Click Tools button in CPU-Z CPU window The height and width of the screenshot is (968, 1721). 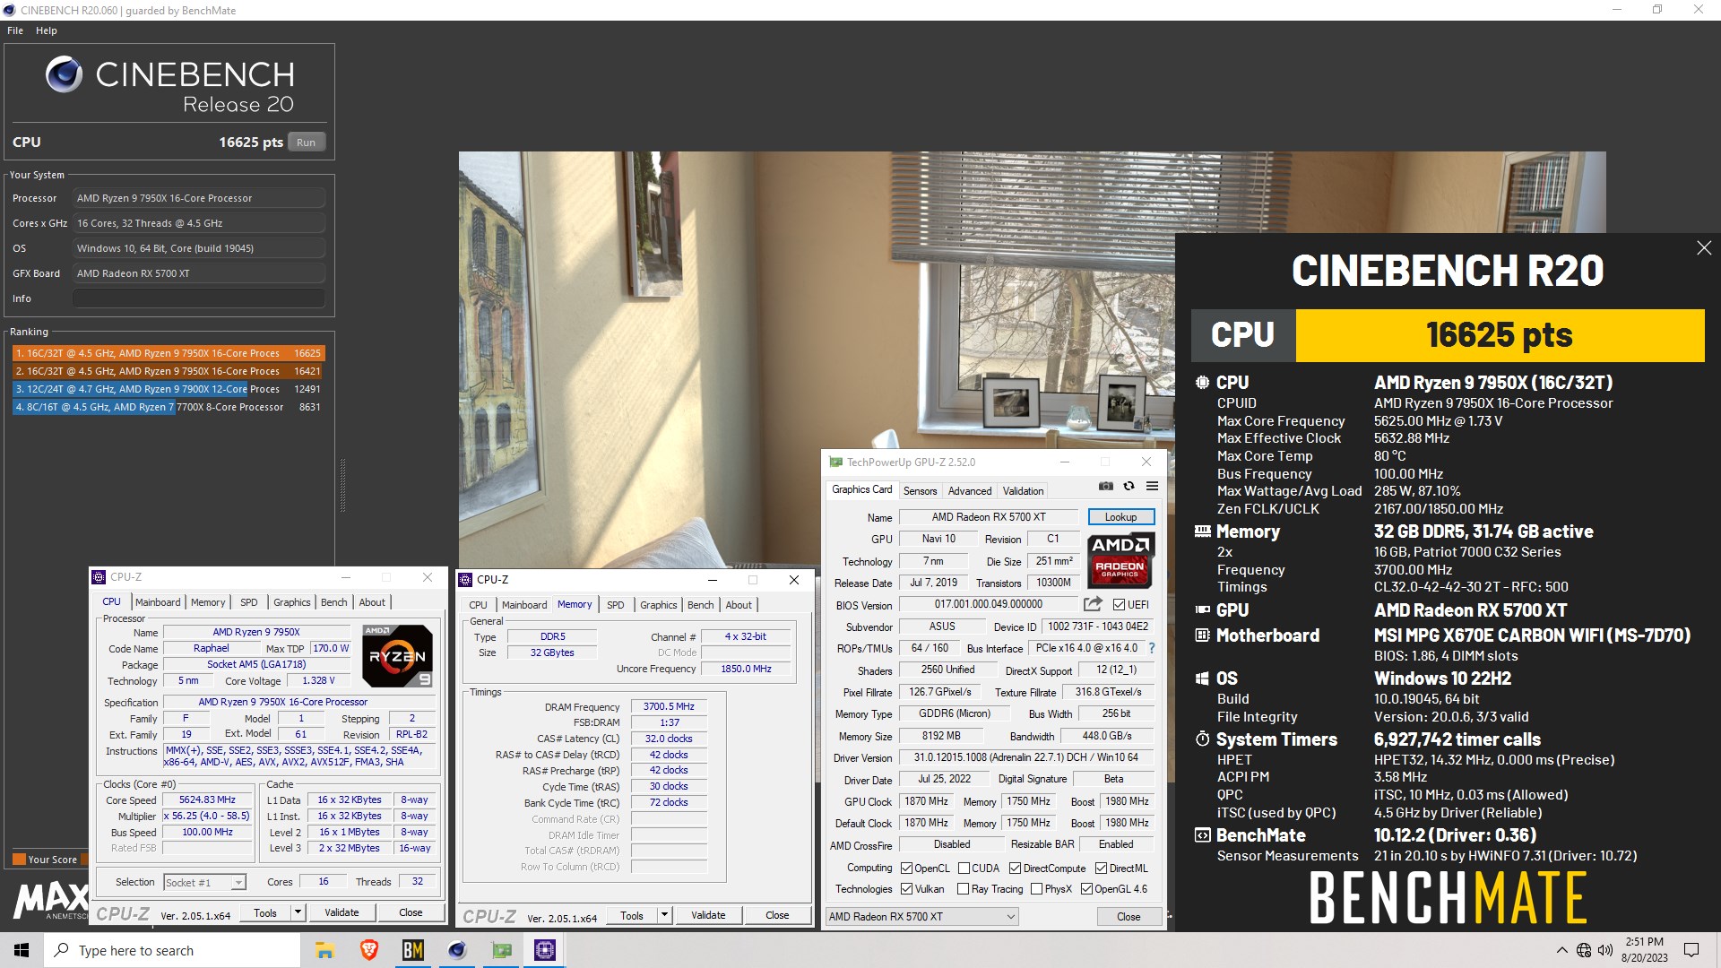[265, 912]
